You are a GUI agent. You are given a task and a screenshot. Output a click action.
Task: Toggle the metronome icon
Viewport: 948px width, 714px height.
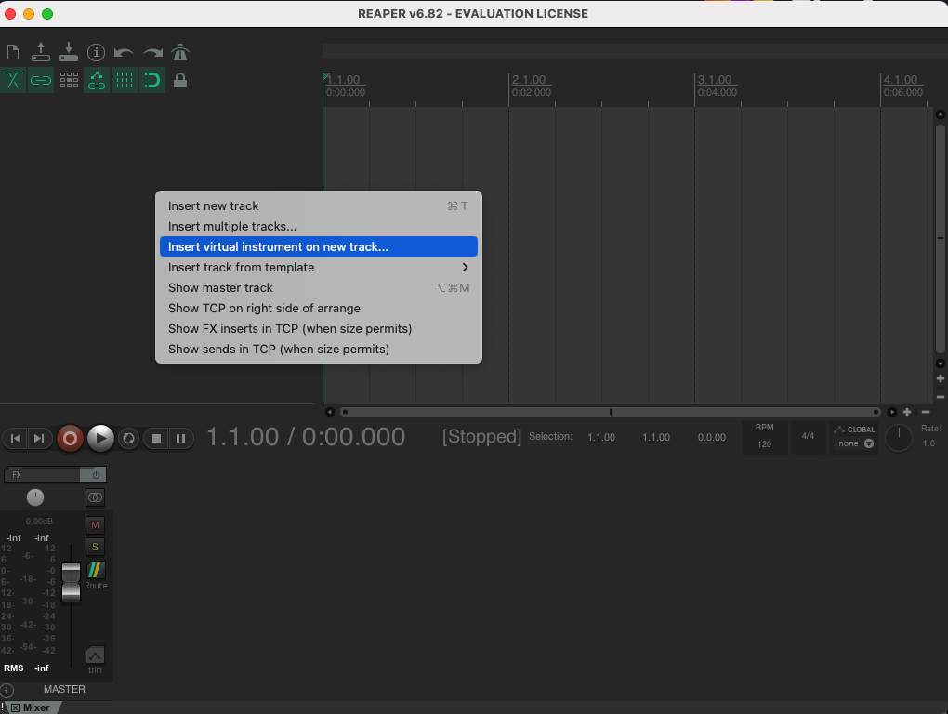180,53
